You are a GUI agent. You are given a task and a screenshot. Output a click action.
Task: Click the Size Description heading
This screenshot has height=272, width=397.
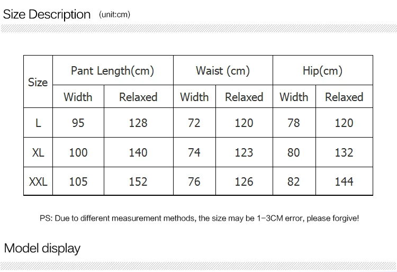pyautogui.click(x=47, y=14)
